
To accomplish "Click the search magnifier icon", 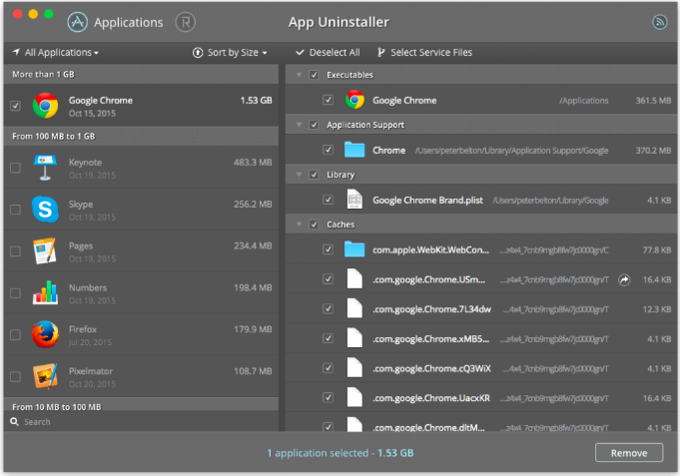I will click(14, 422).
